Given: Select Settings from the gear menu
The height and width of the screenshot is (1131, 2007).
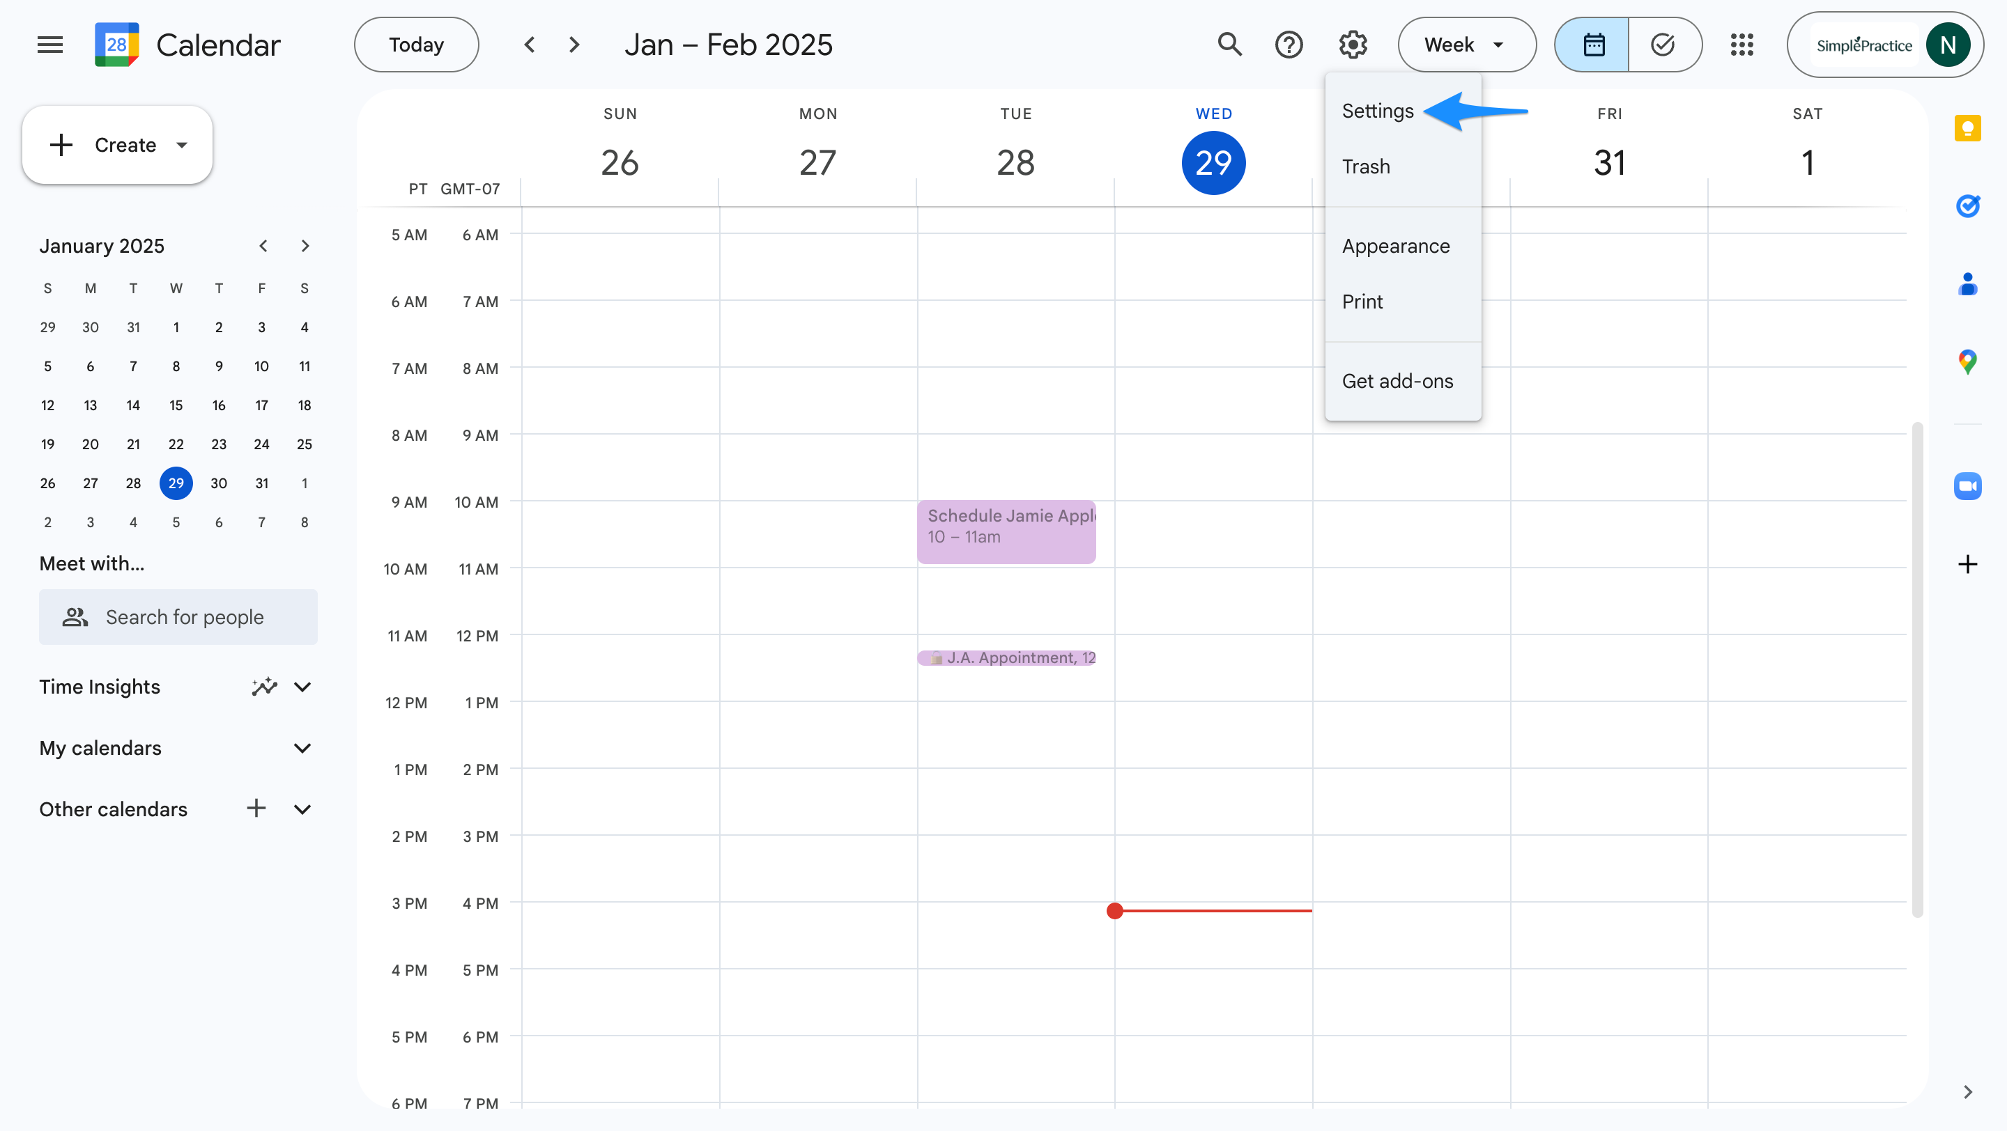Looking at the screenshot, I should [x=1378, y=111].
